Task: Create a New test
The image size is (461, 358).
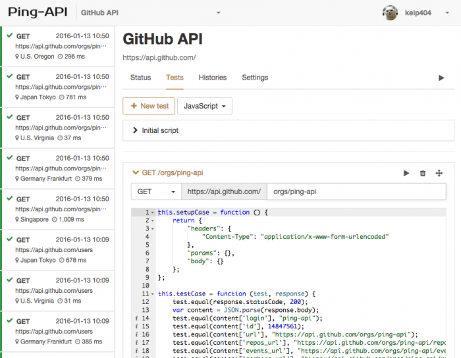Action: pos(149,106)
